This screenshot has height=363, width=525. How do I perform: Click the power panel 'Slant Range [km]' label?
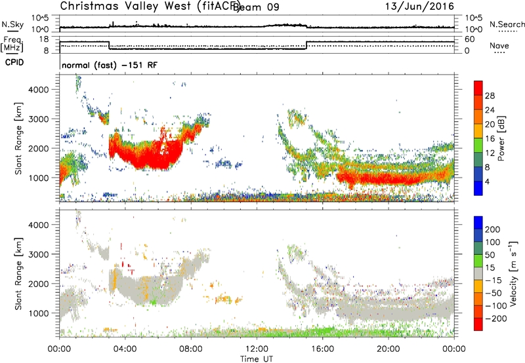[18, 138]
